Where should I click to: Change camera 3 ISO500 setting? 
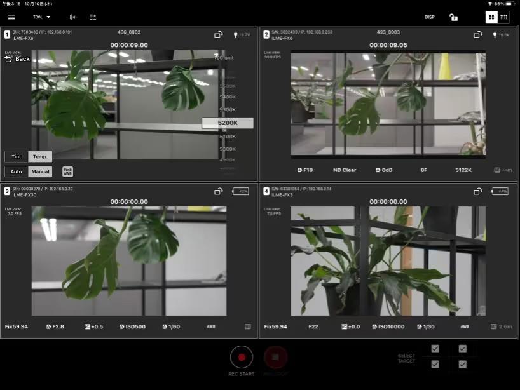coord(132,326)
